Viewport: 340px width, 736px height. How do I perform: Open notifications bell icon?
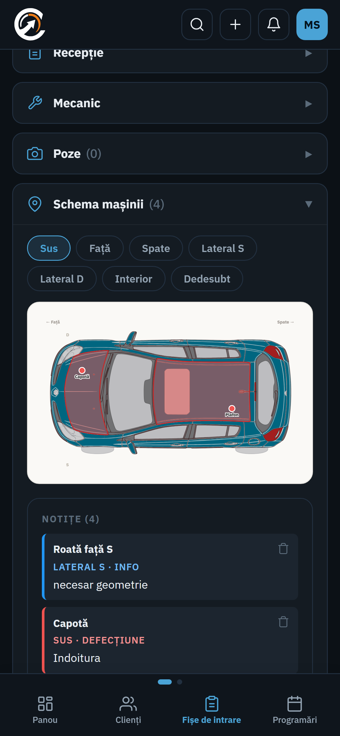tap(274, 24)
